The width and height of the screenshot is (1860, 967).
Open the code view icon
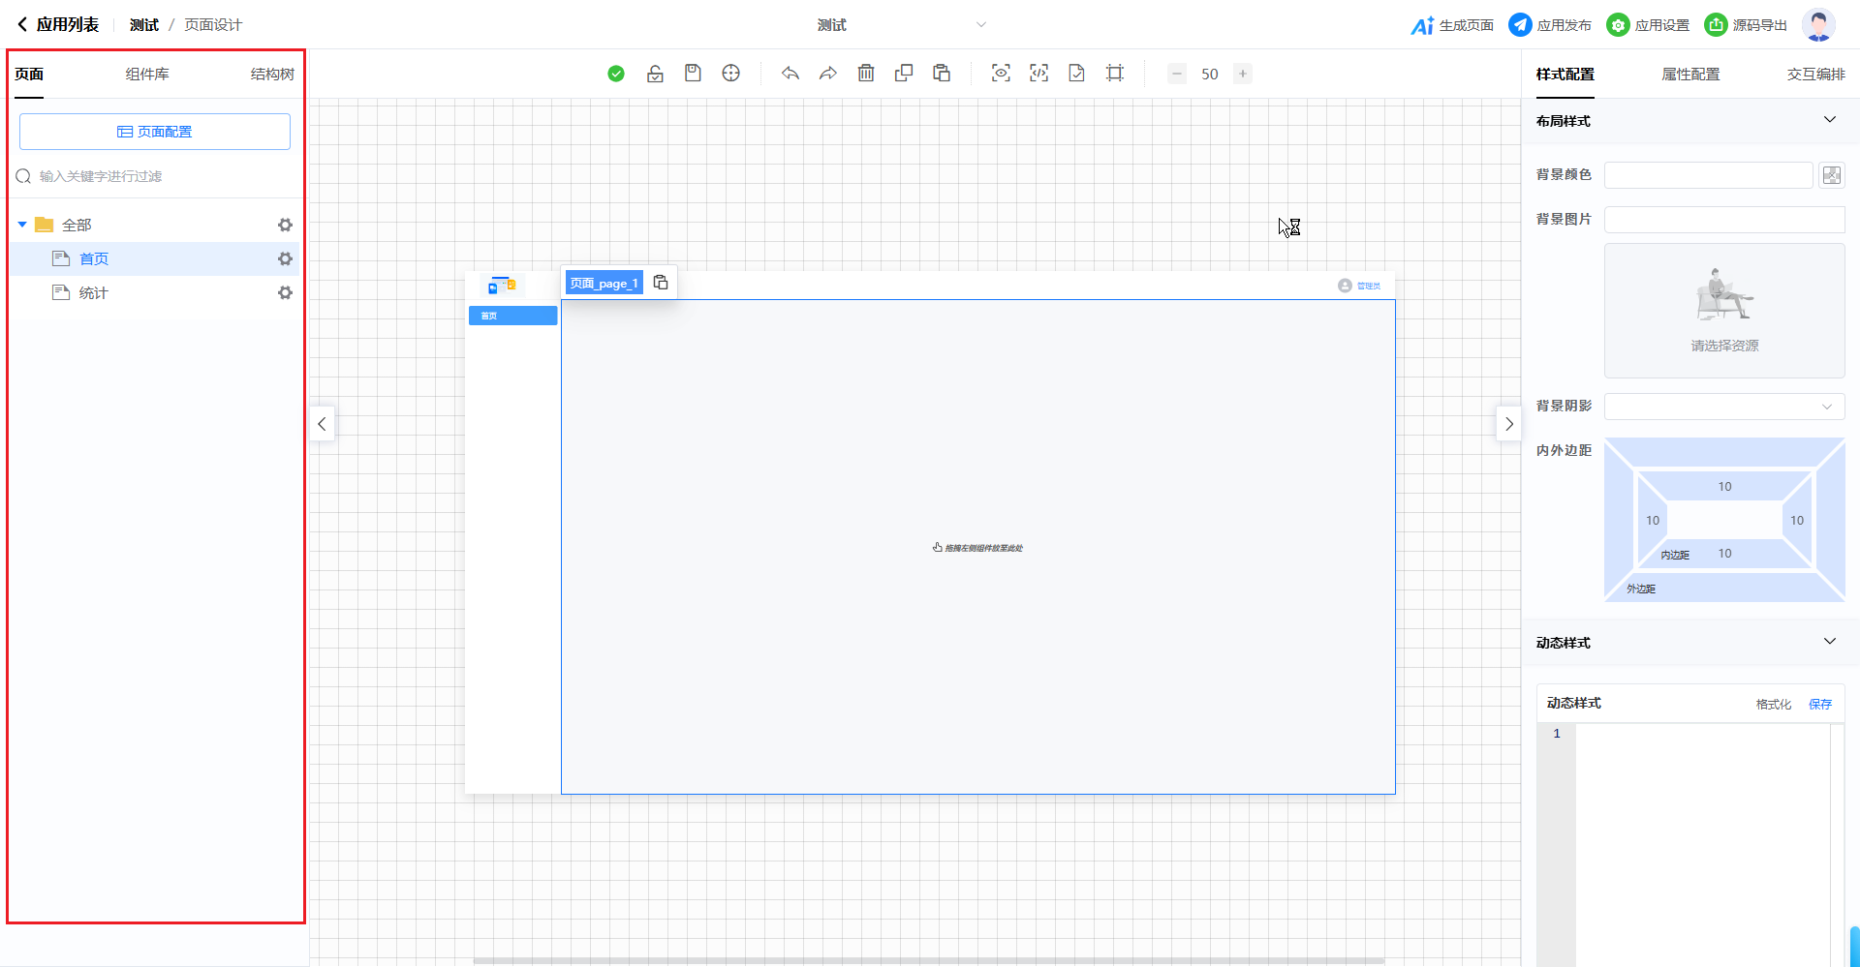coord(1038,74)
